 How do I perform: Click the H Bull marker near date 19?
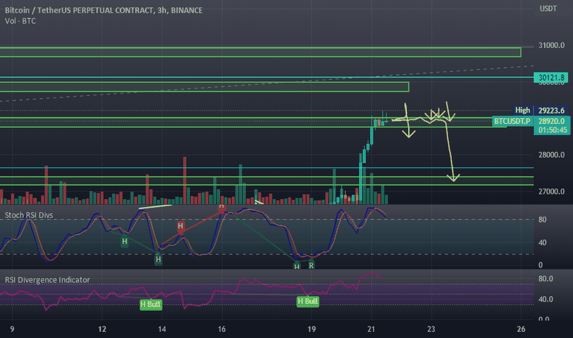pos(307,302)
